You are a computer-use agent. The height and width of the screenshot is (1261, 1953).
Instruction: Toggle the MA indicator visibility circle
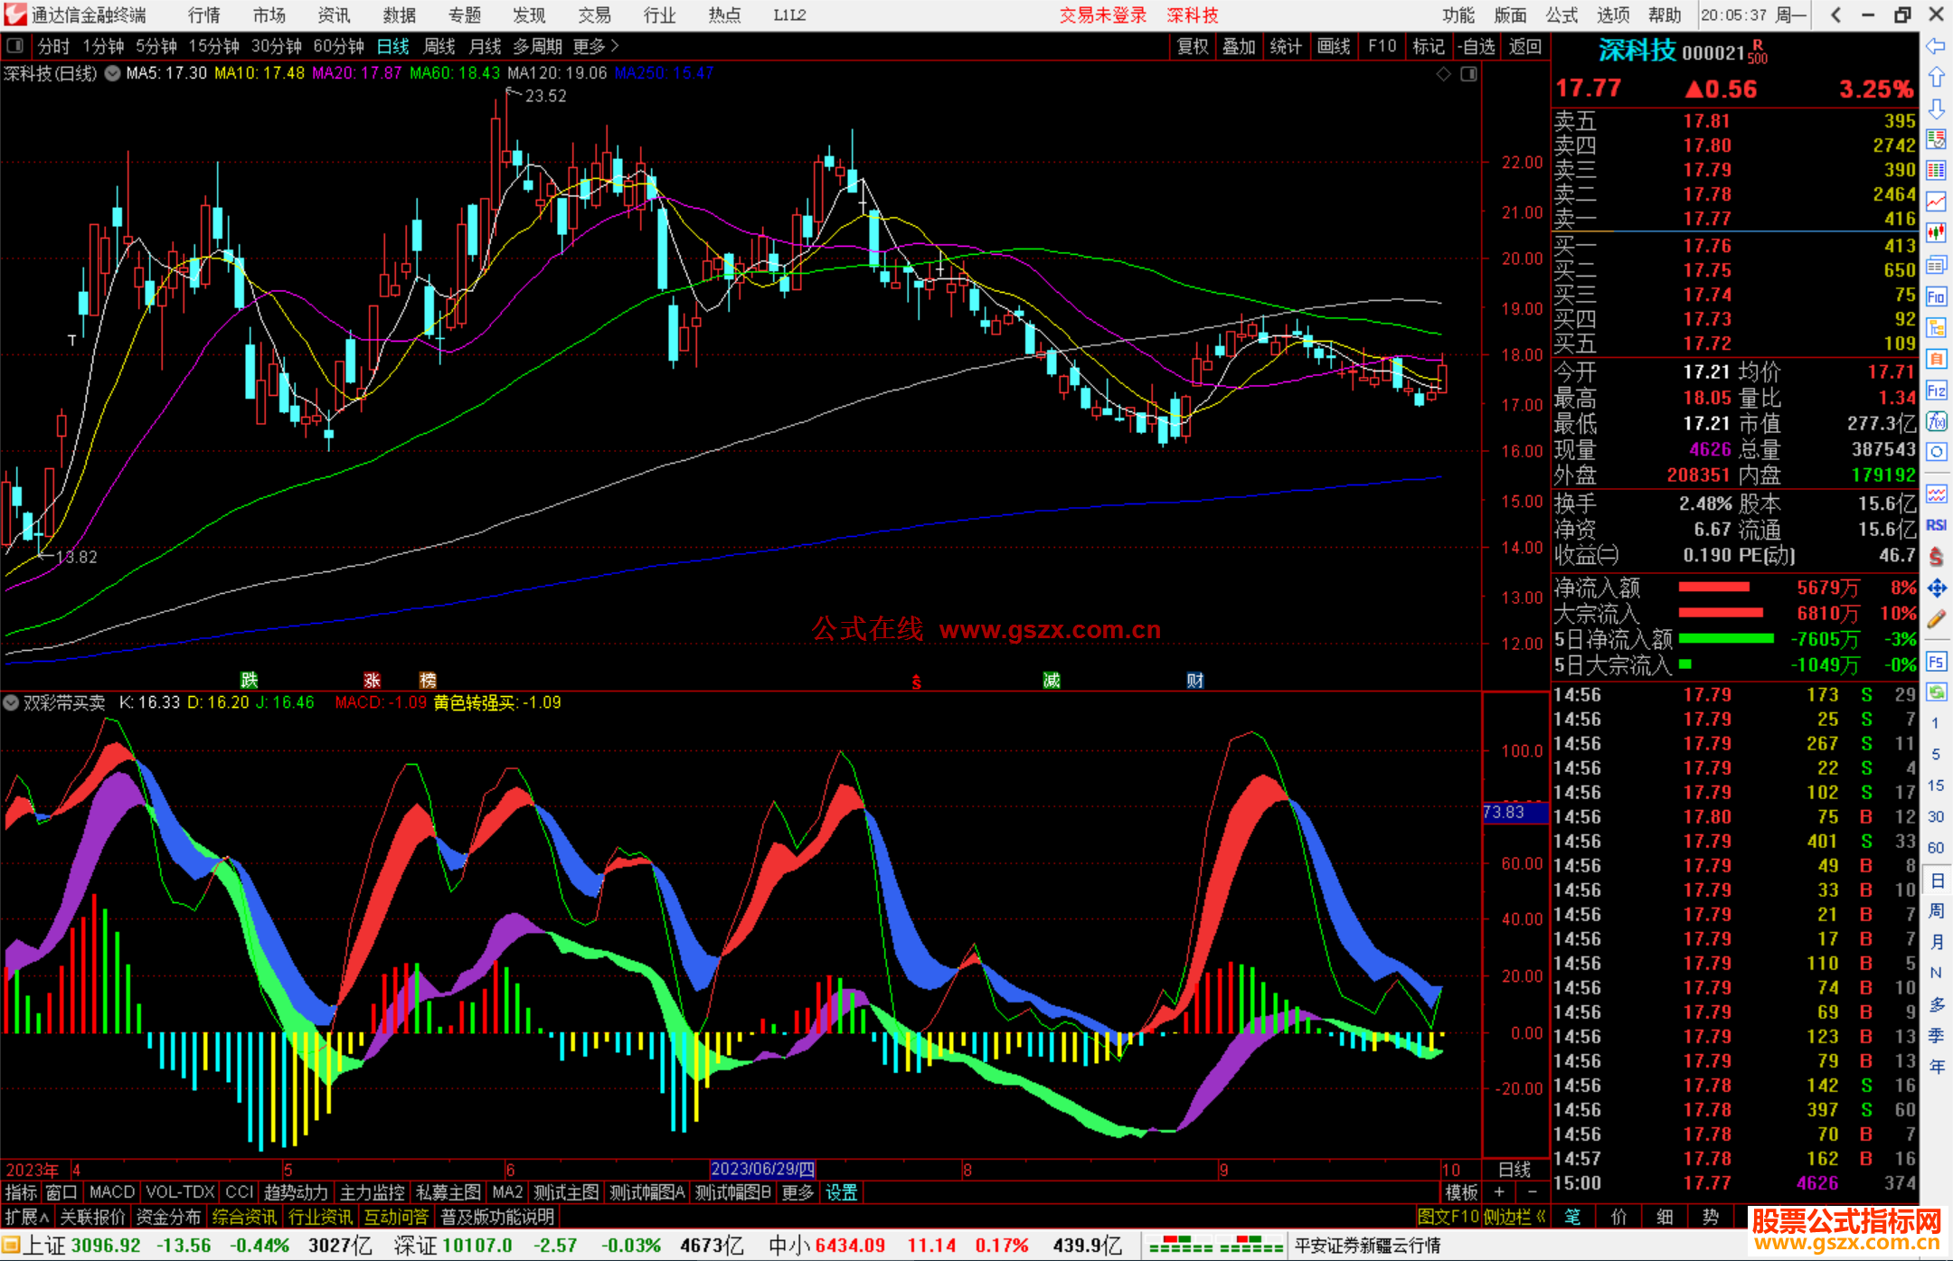click(x=112, y=74)
